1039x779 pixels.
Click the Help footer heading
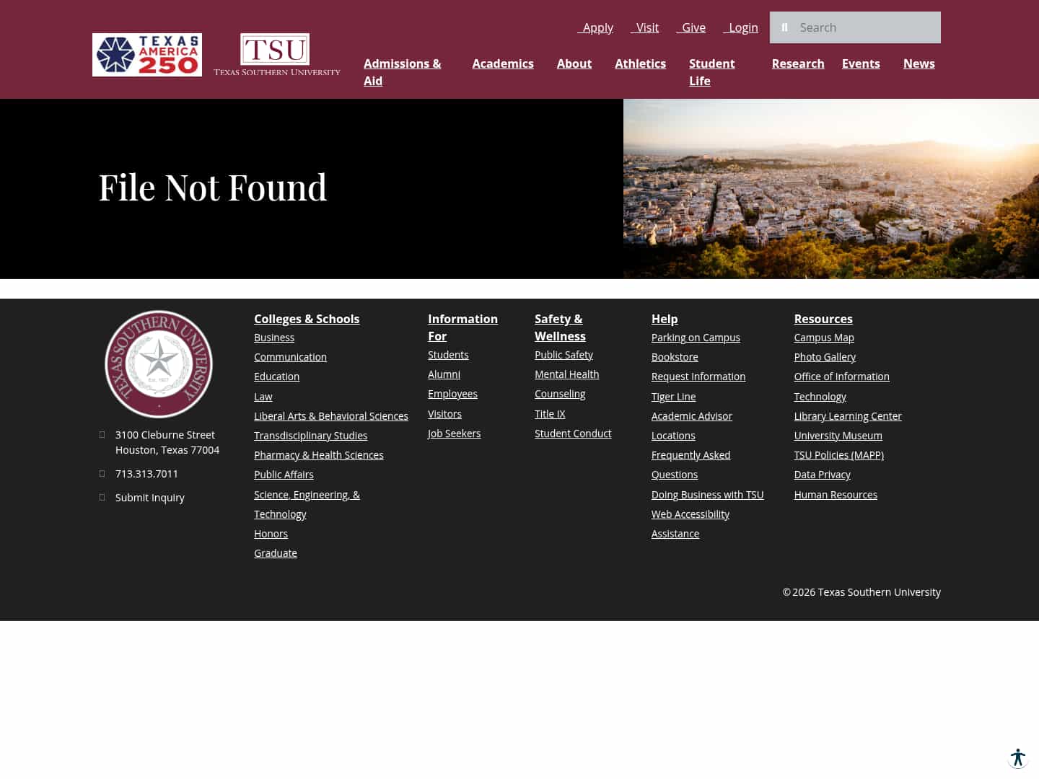(665, 319)
